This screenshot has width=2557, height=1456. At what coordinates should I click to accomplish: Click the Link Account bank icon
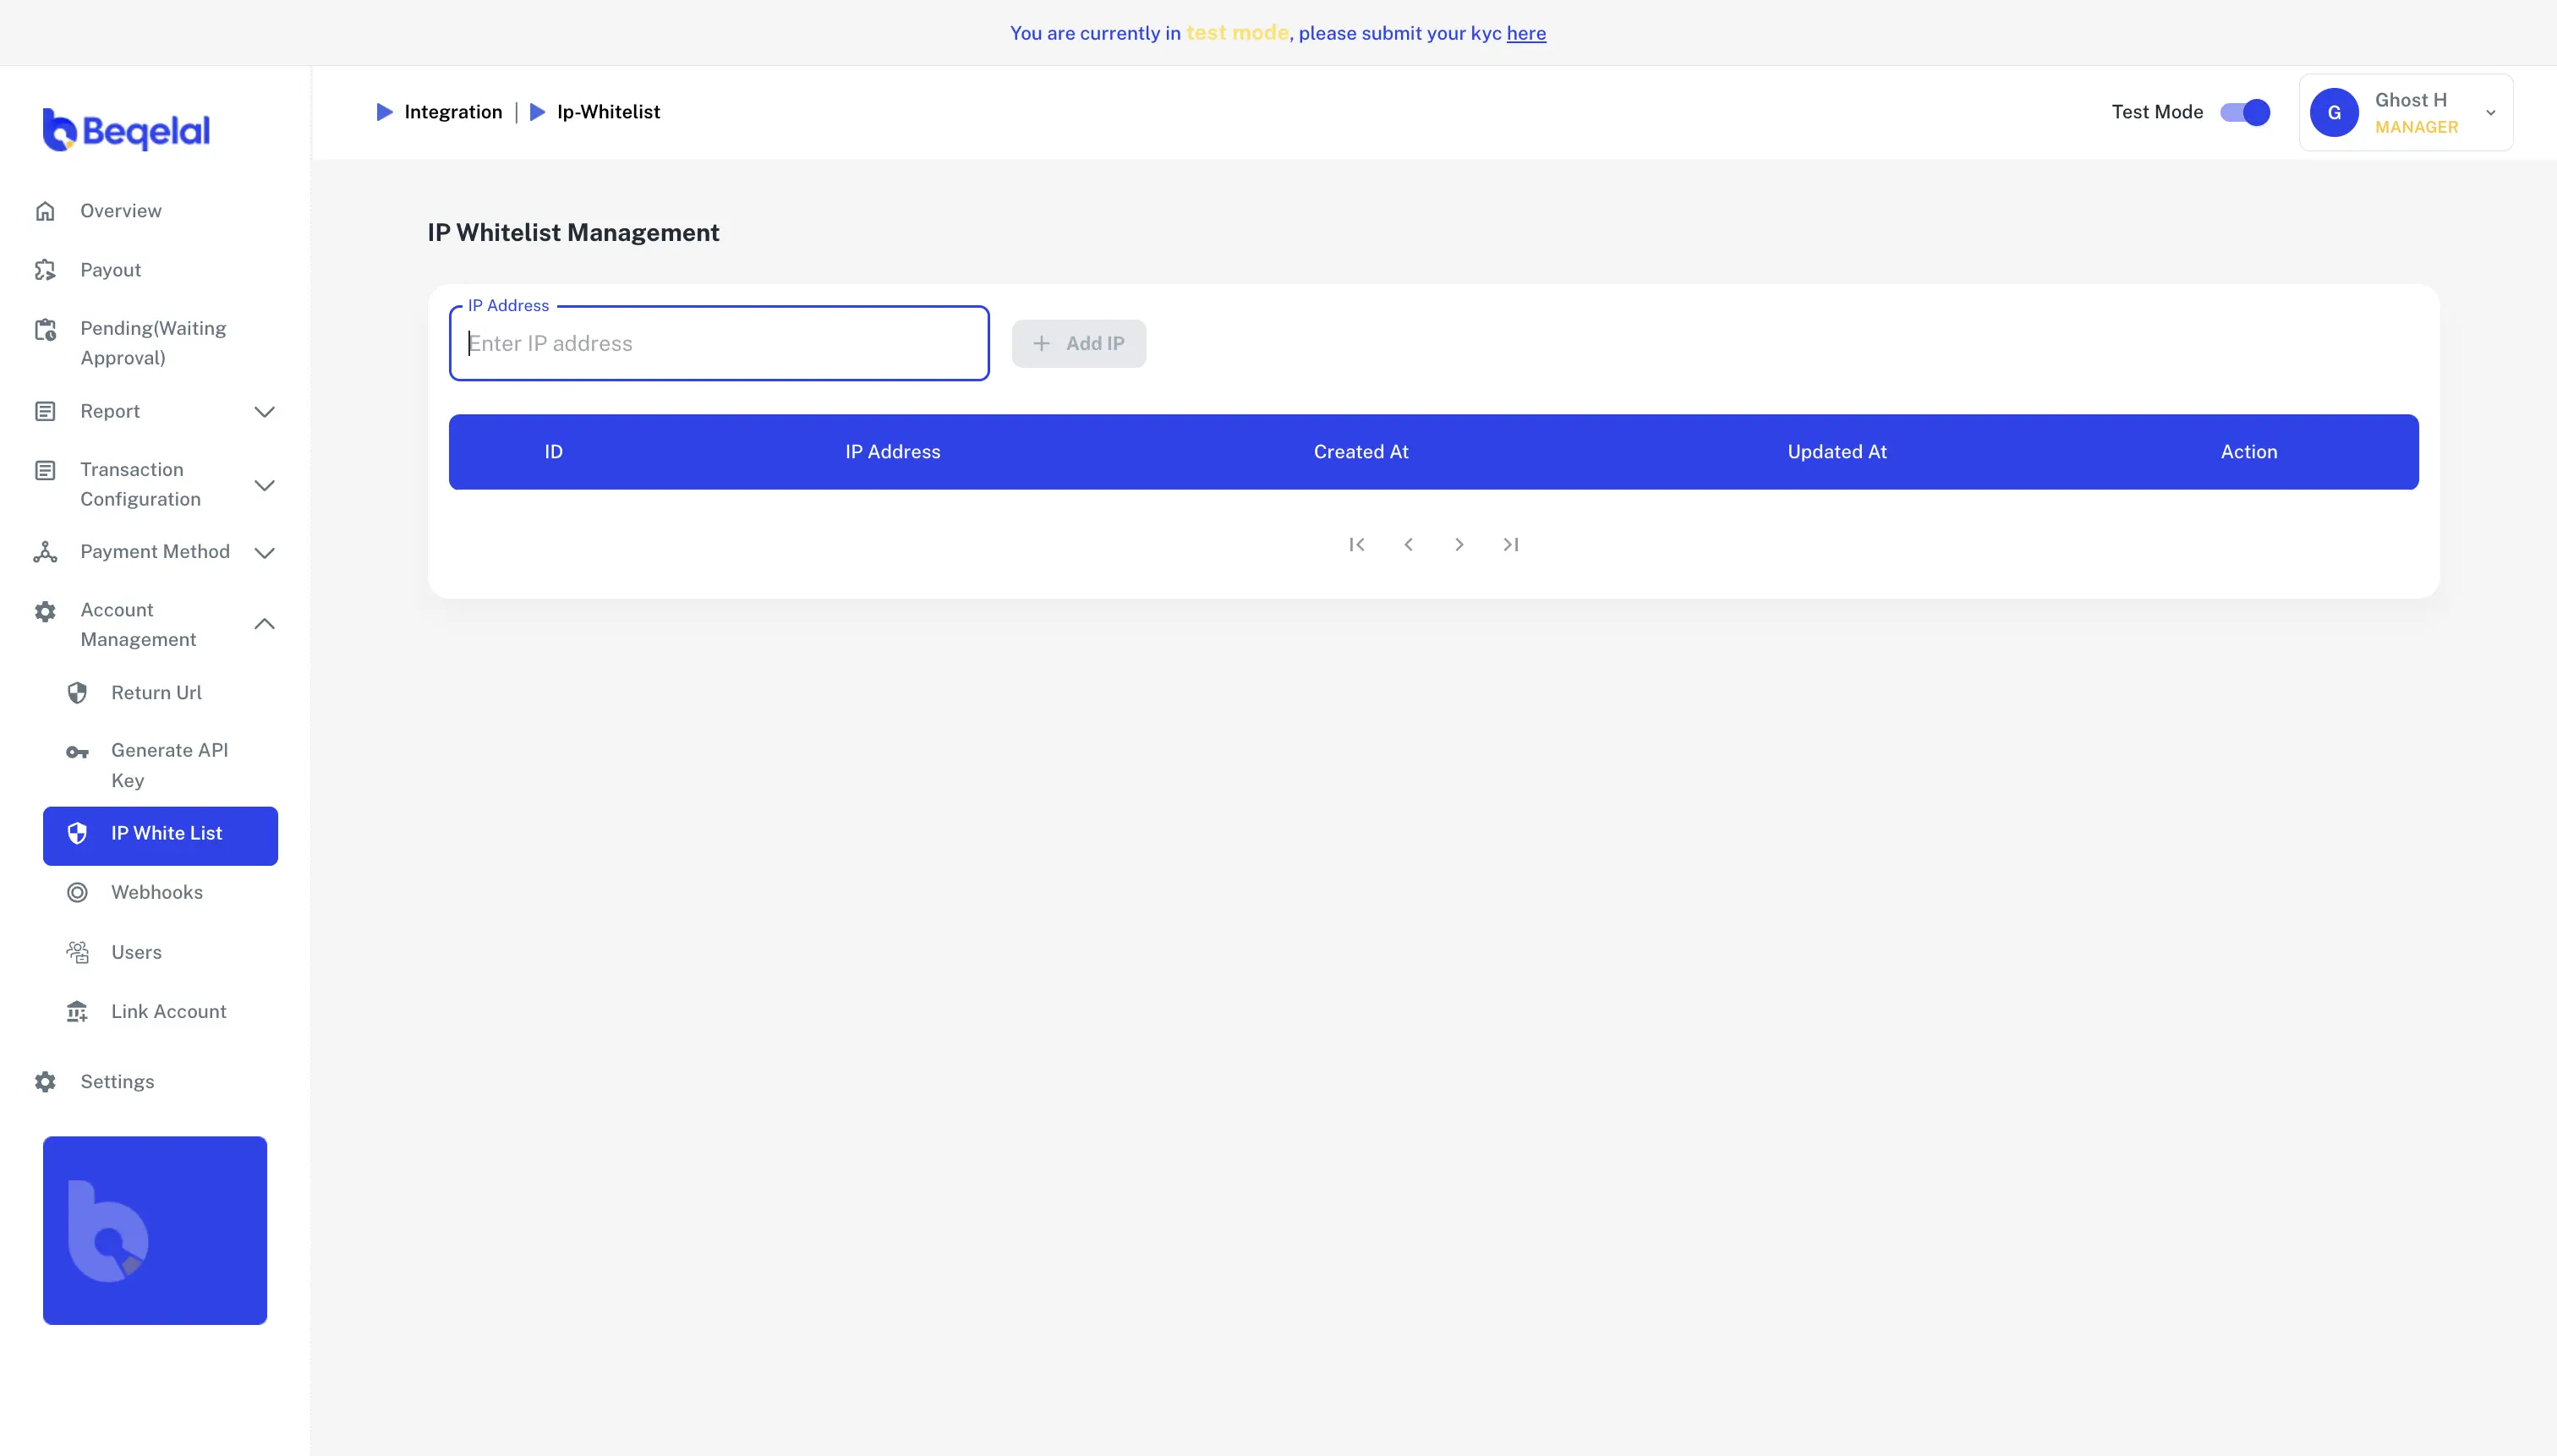coord(77,1011)
